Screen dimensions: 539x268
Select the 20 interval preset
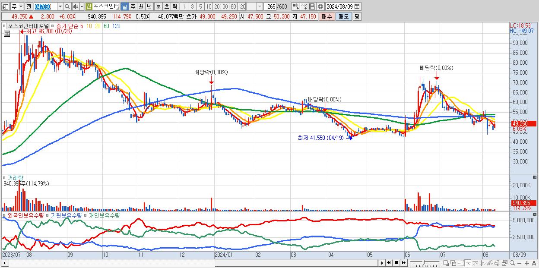tap(217, 6)
